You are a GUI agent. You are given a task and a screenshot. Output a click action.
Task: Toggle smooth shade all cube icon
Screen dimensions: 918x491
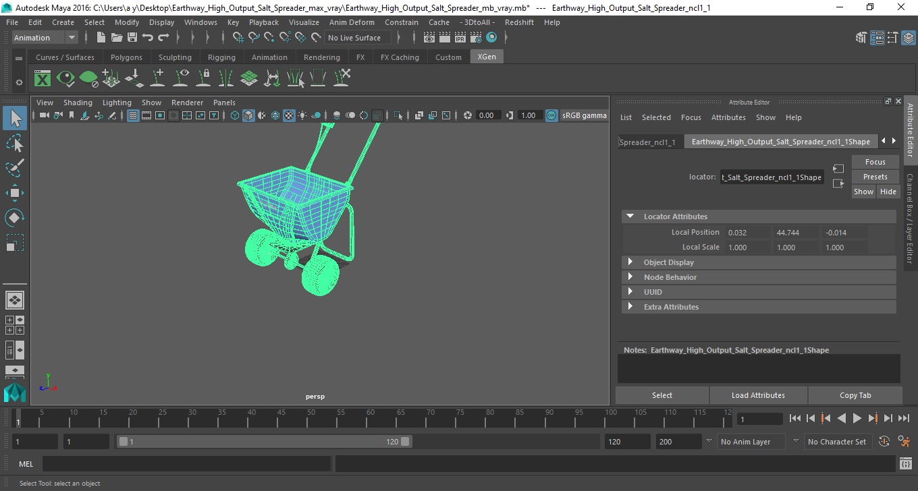click(248, 115)
